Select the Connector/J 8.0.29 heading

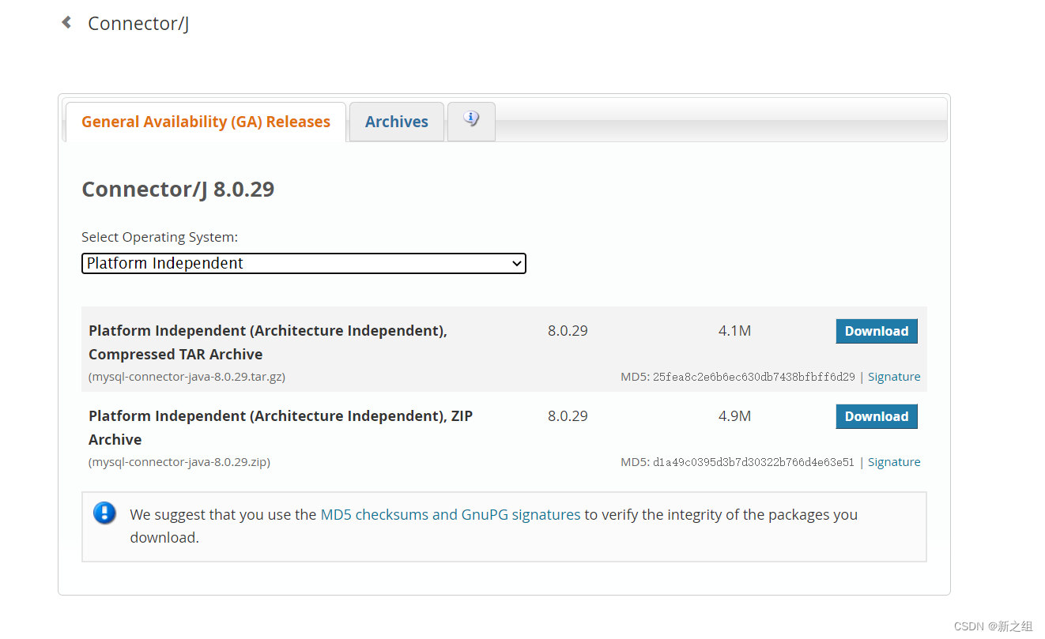178,190
